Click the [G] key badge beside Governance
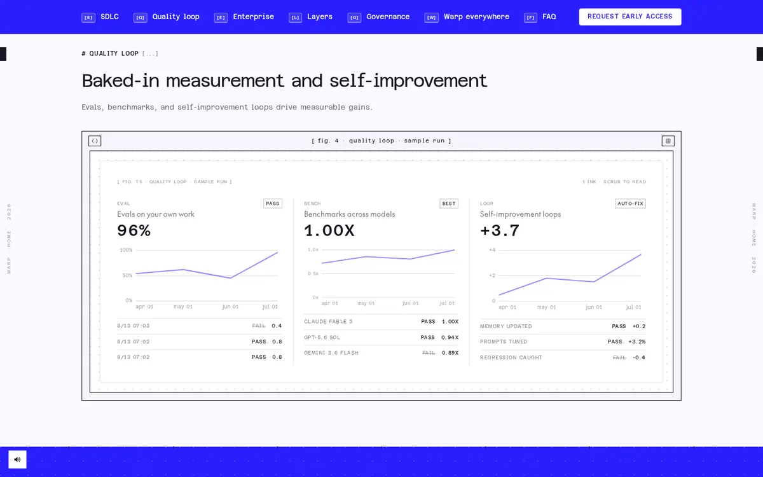The height and width of the screenshot is (477, 763). coord(354,17)
